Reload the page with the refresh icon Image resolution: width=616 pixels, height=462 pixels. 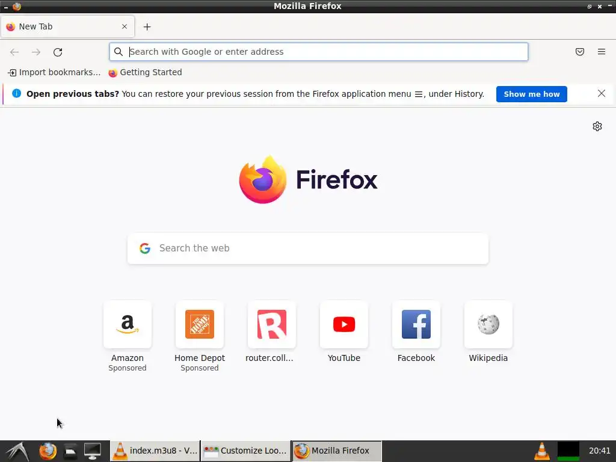pyautogui.click(x=58, y=52)
